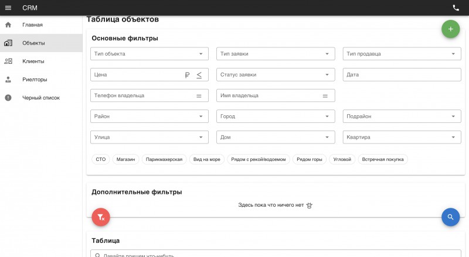Open the hamburger navigation menu
The width and height of the screenshot is (469, 257).
[x=8, y=8]
